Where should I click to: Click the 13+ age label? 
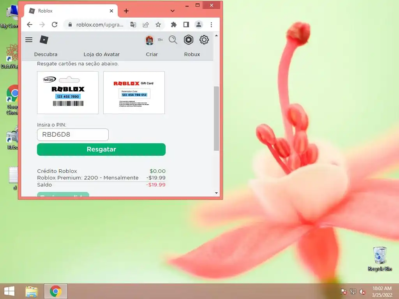pyautogui.click(x=160, y=40)
